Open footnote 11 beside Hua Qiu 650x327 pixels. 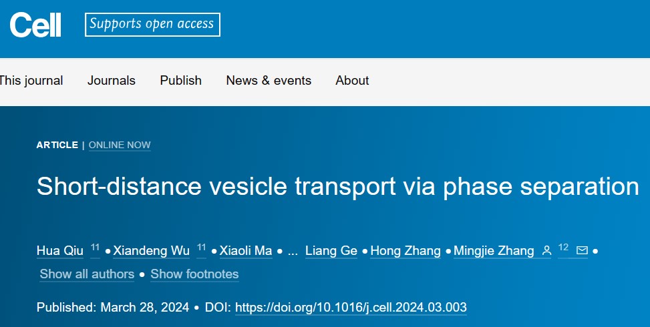point(95,248)
